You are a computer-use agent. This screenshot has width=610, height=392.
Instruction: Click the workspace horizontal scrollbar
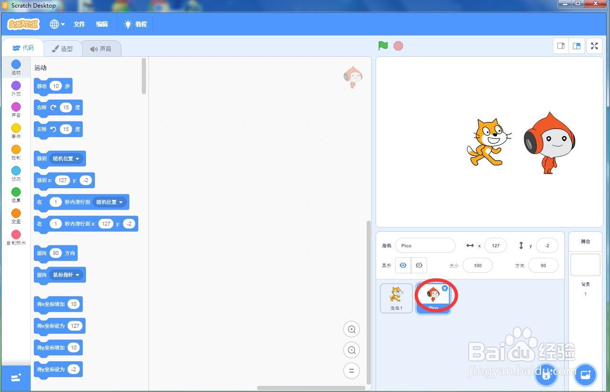tap(312, 388)
